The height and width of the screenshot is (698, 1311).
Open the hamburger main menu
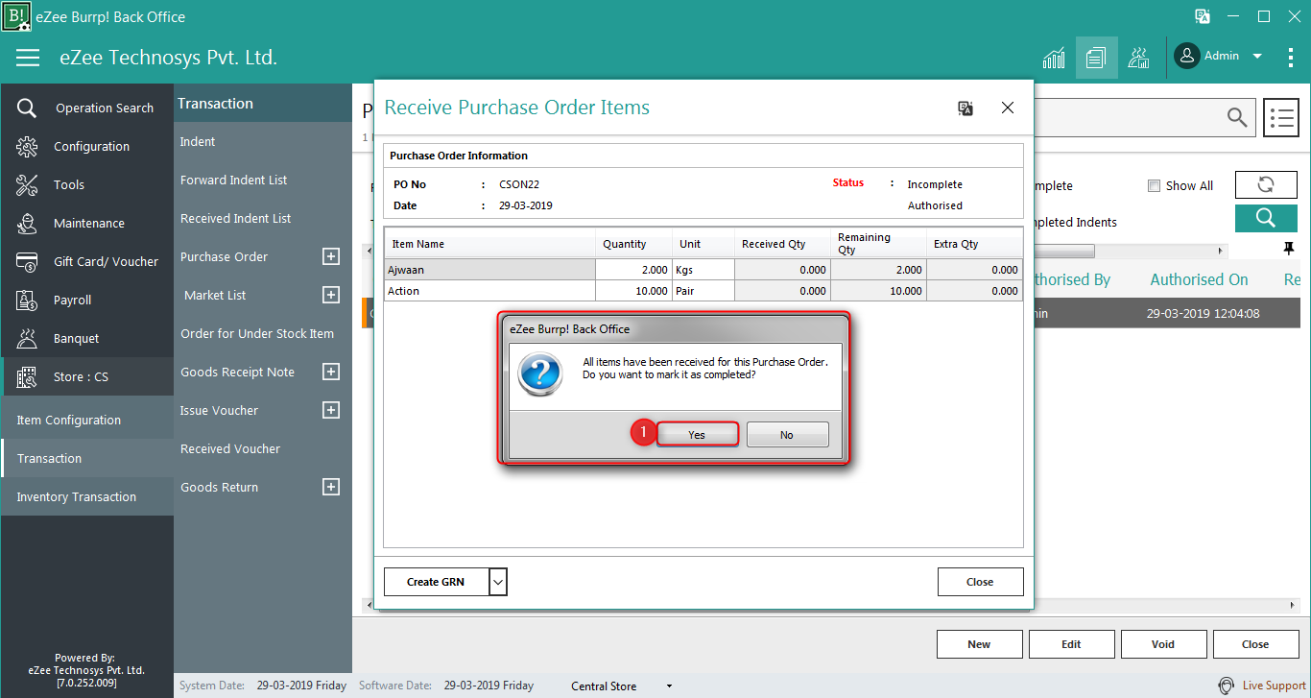(x=28, y=58)
